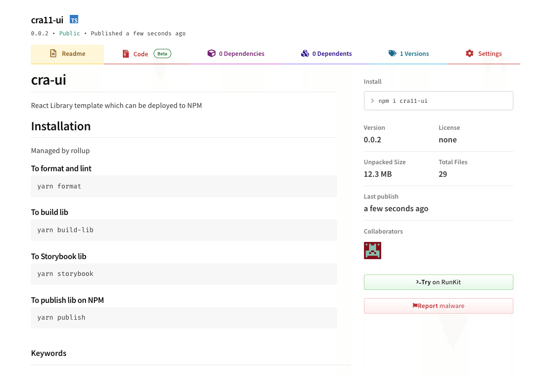Click the Keywords heading
The image size is (552, 375).
48,353
